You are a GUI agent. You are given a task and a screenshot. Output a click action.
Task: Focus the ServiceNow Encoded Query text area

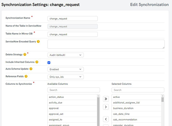point(106,44)
